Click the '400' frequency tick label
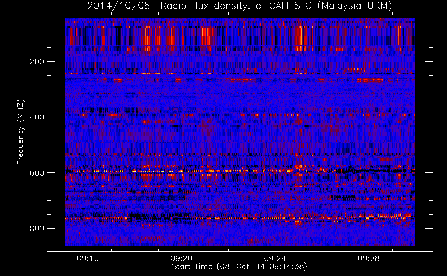 (x=37, y=117)
